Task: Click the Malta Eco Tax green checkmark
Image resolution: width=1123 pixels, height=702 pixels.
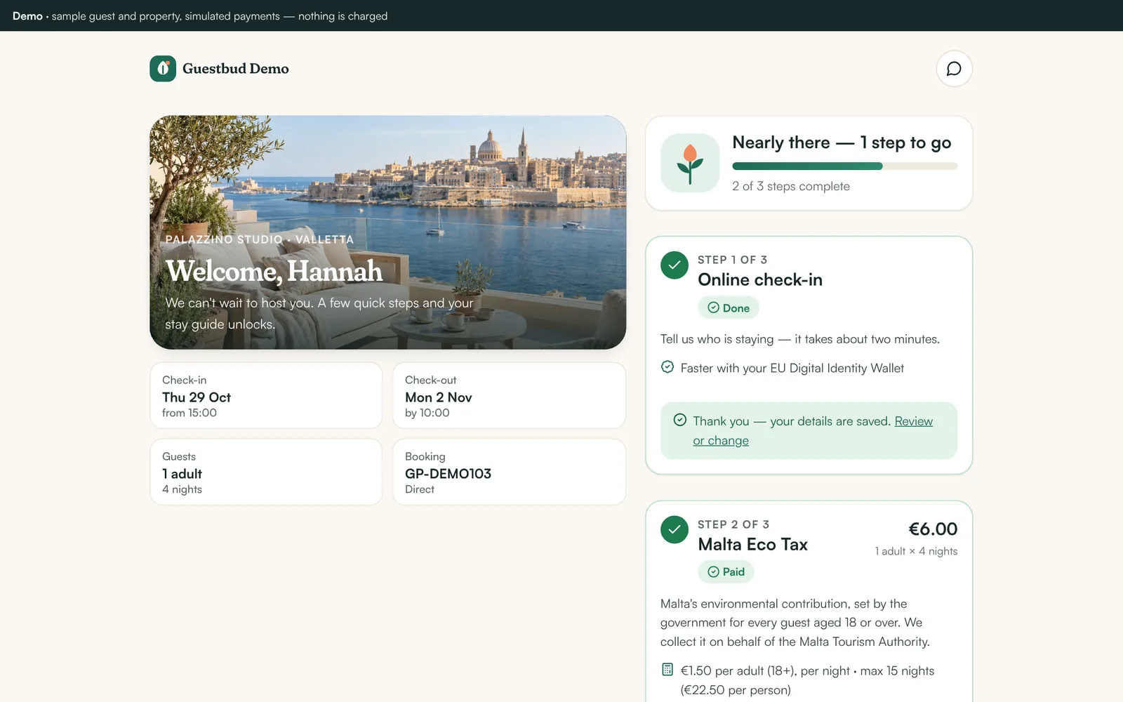Action: (x=675, y=530)
